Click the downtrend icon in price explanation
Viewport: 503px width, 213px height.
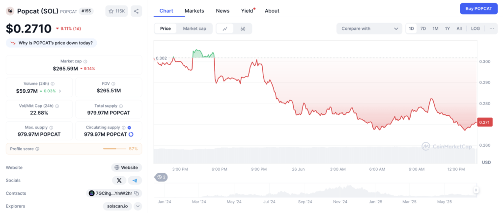tap(13, 43)
